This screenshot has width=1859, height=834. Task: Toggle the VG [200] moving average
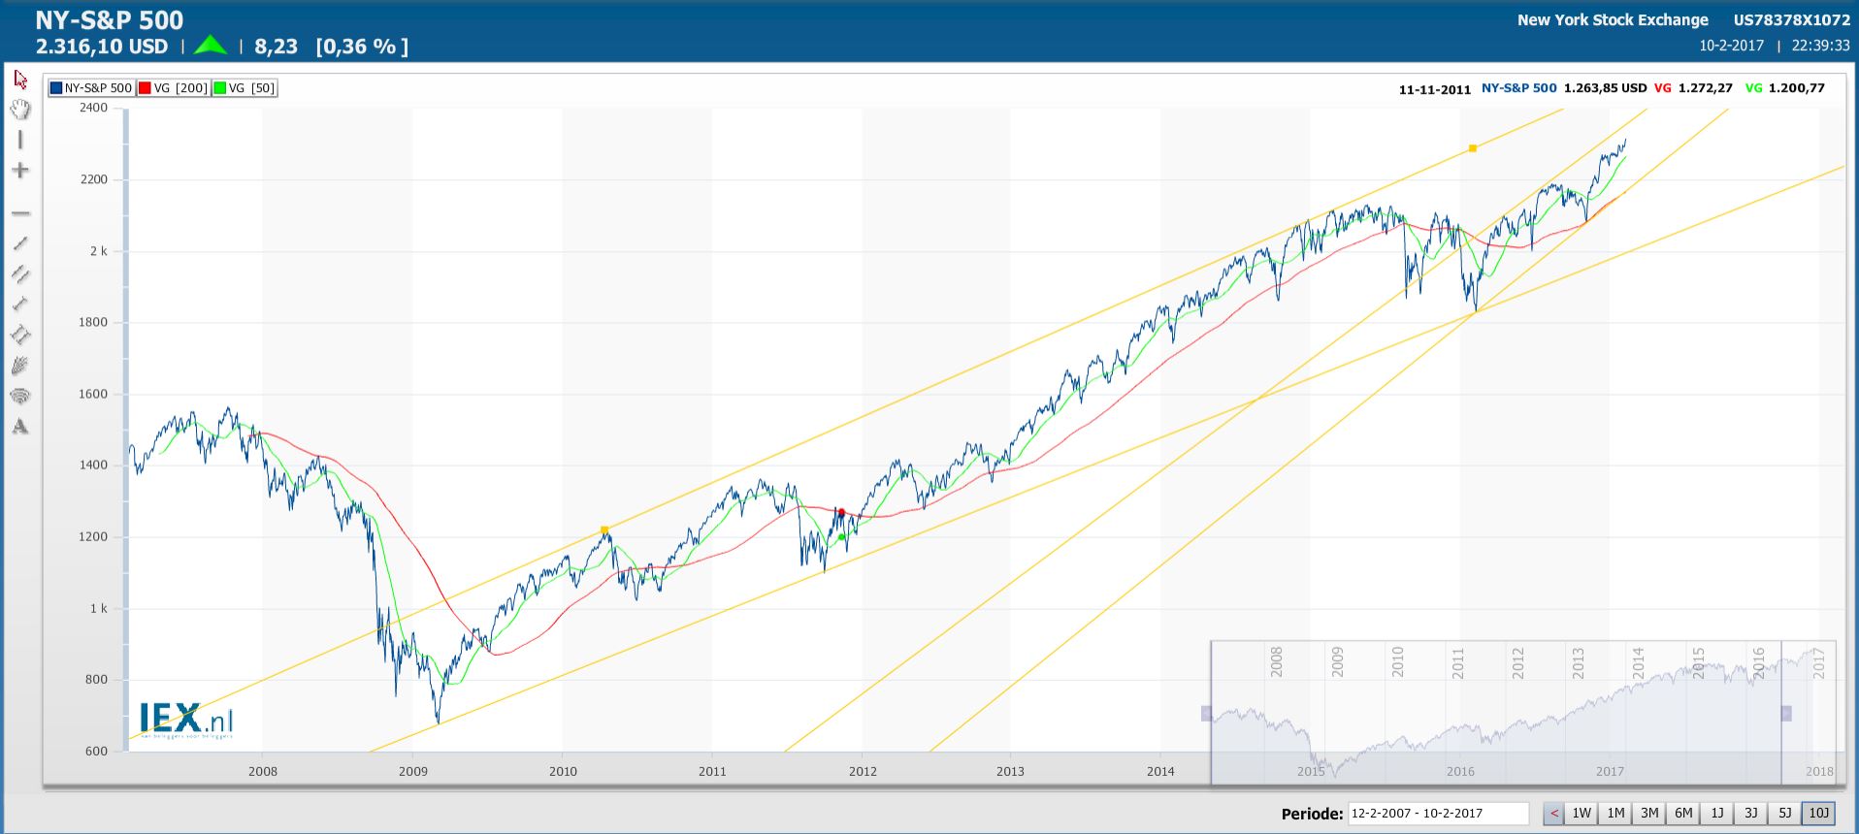174,88
